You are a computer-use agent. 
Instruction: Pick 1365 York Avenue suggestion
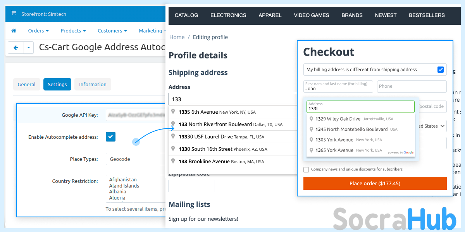(x=360, y=150)
